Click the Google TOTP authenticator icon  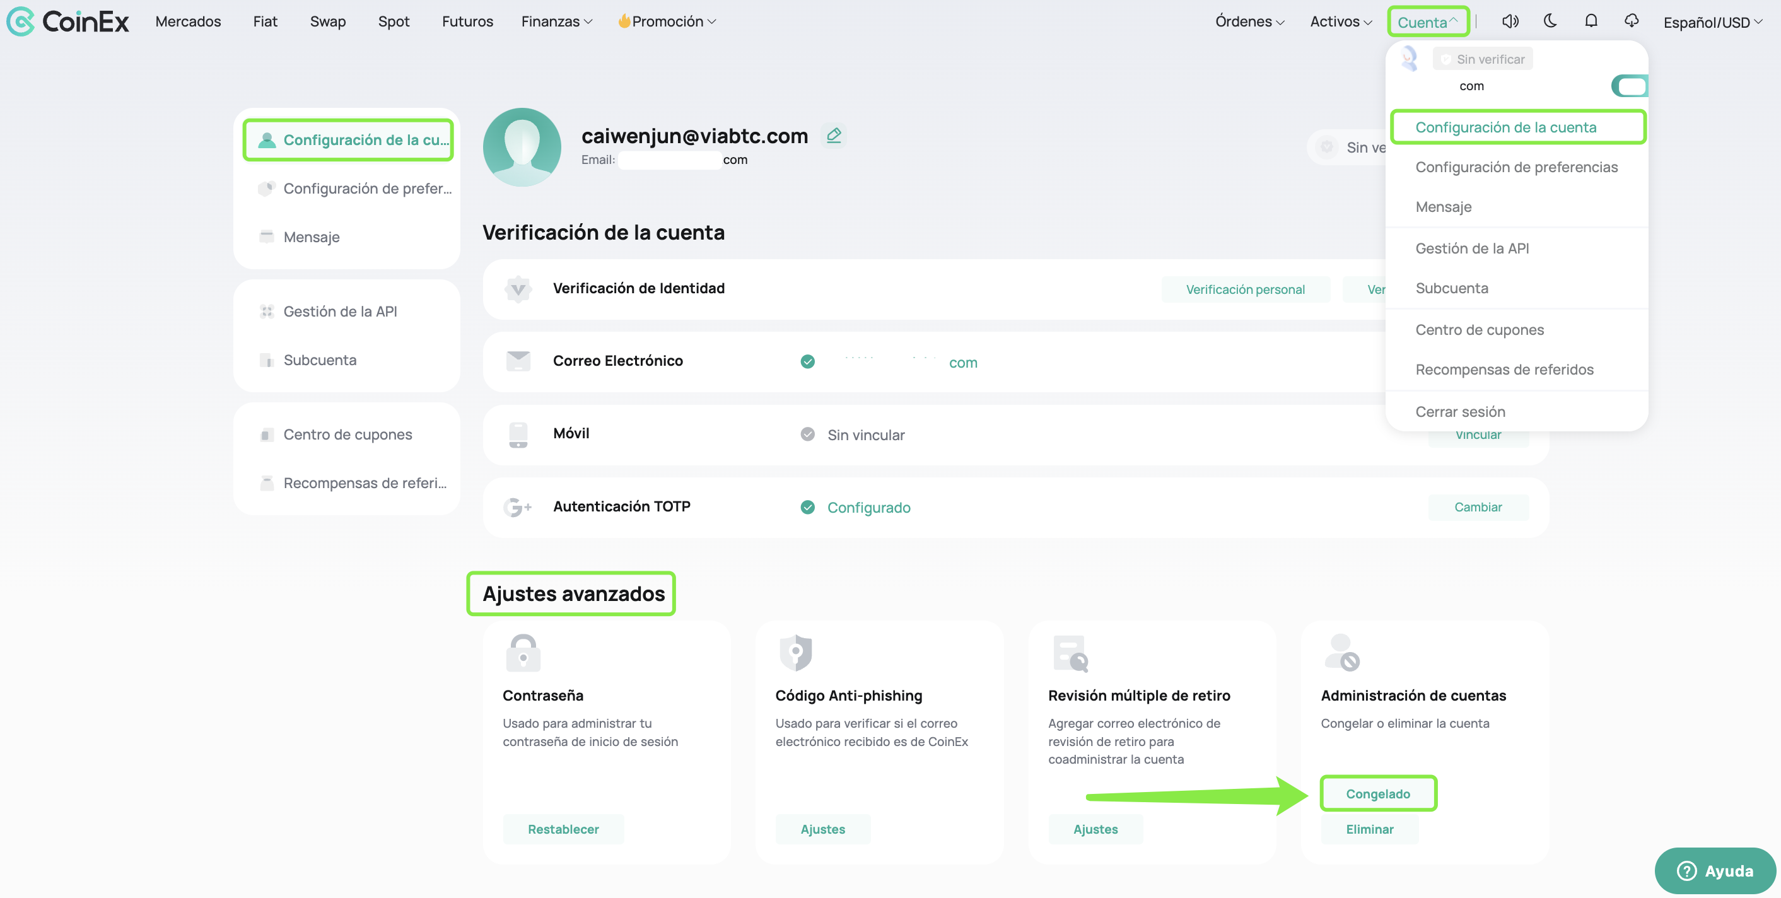[517, 508]
